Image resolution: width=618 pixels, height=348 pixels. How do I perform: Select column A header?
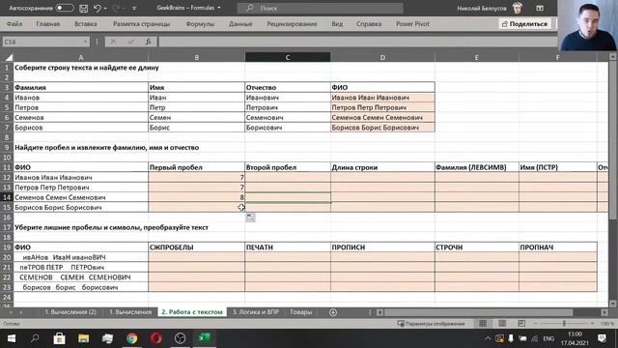[81, 58]
